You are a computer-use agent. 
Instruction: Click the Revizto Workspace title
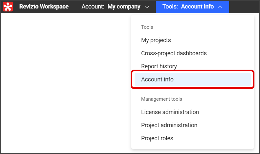(44, 7)
